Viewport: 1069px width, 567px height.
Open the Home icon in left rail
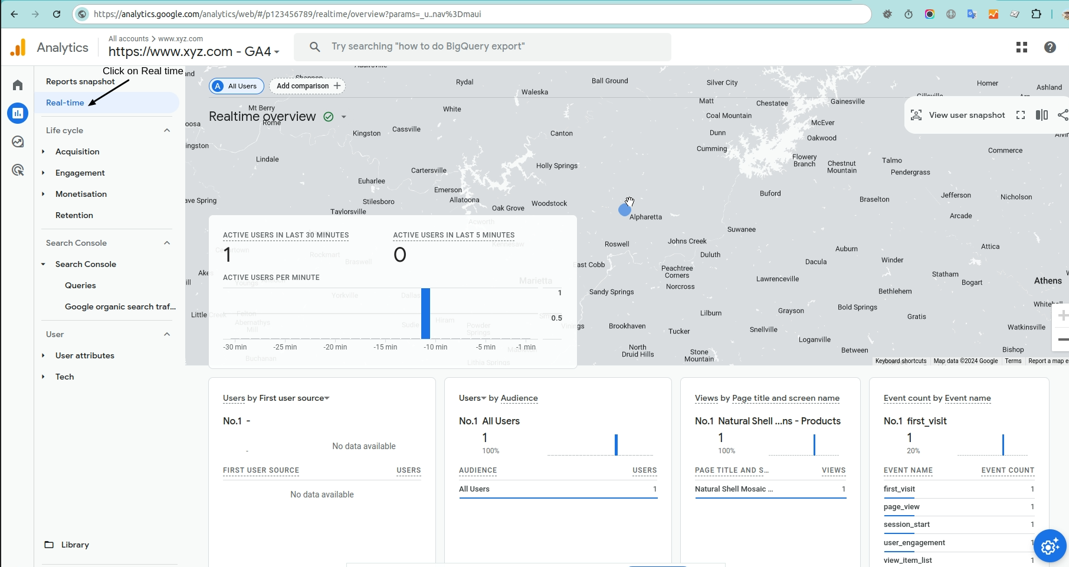point(18,85)
